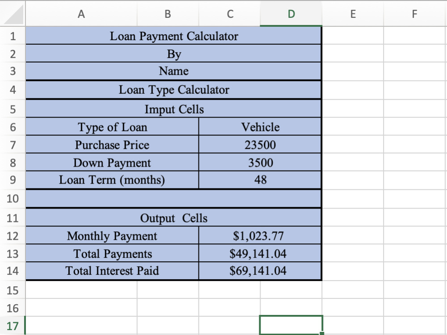This screenshot has height=335, width=447.
Task: Click the $69,141.04 value cell
Action: [x=260, y=271]
